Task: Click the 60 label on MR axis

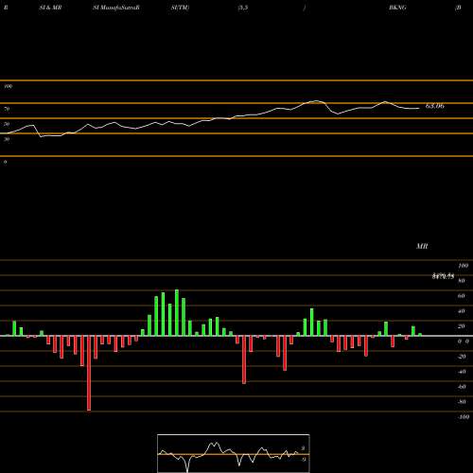Action: tap(462, 296)
